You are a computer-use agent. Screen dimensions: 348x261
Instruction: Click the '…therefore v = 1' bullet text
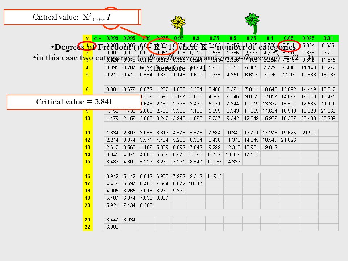point(174,68)
